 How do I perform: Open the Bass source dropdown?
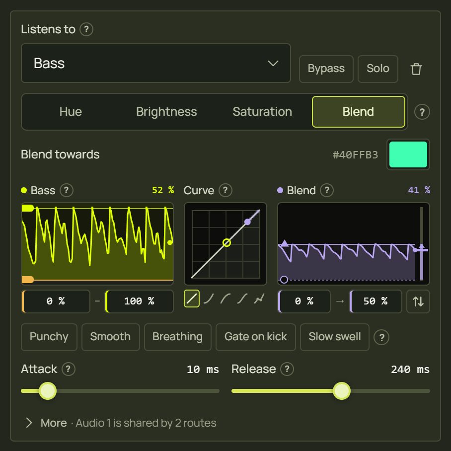coord(156,63)
